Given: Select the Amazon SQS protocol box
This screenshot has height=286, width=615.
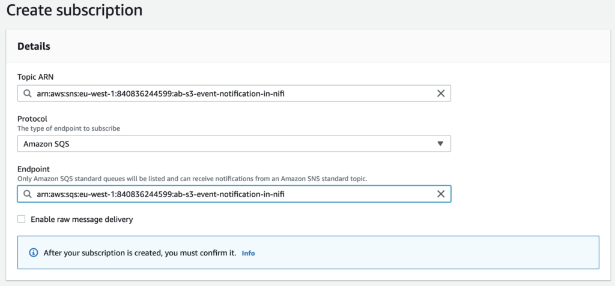Looking at the screenshot, I should 228,144.
